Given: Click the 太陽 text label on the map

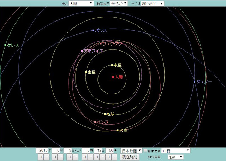Looking at the screenshot, I should coord(119,77).
